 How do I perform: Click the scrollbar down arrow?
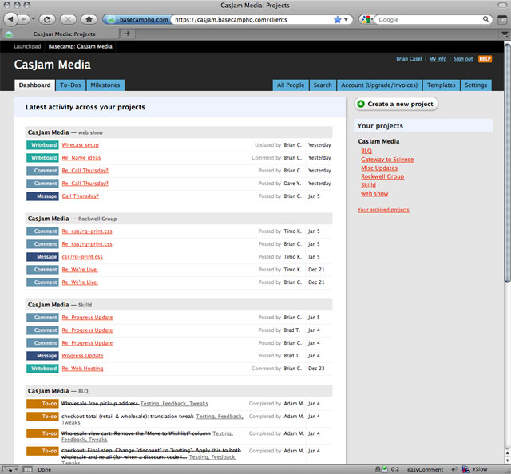[508, 460]
